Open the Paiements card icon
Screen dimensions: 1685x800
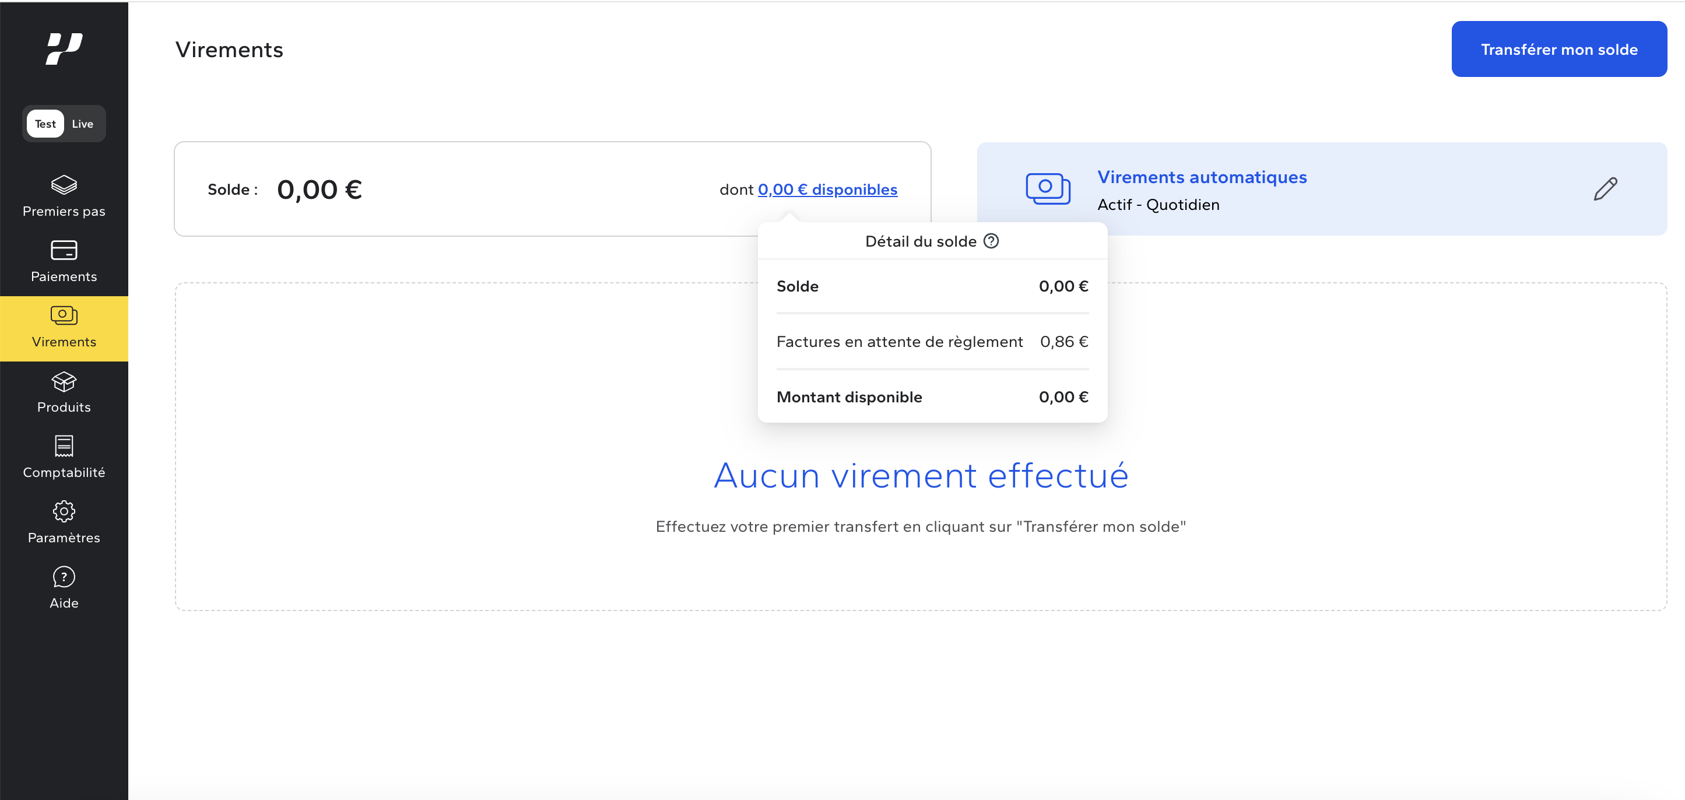pyautogui.click(x=64, y=250)
